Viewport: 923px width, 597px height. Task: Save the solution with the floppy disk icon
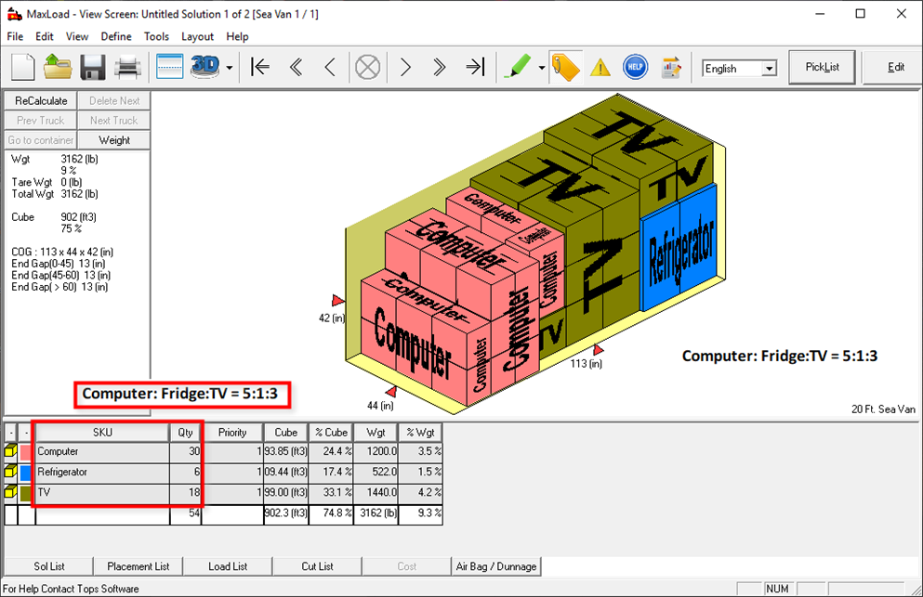coord(92,68)
